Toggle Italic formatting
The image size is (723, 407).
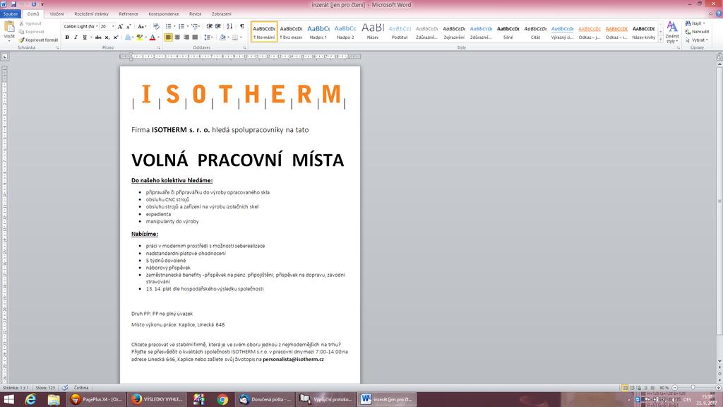[x=76, y=37]
